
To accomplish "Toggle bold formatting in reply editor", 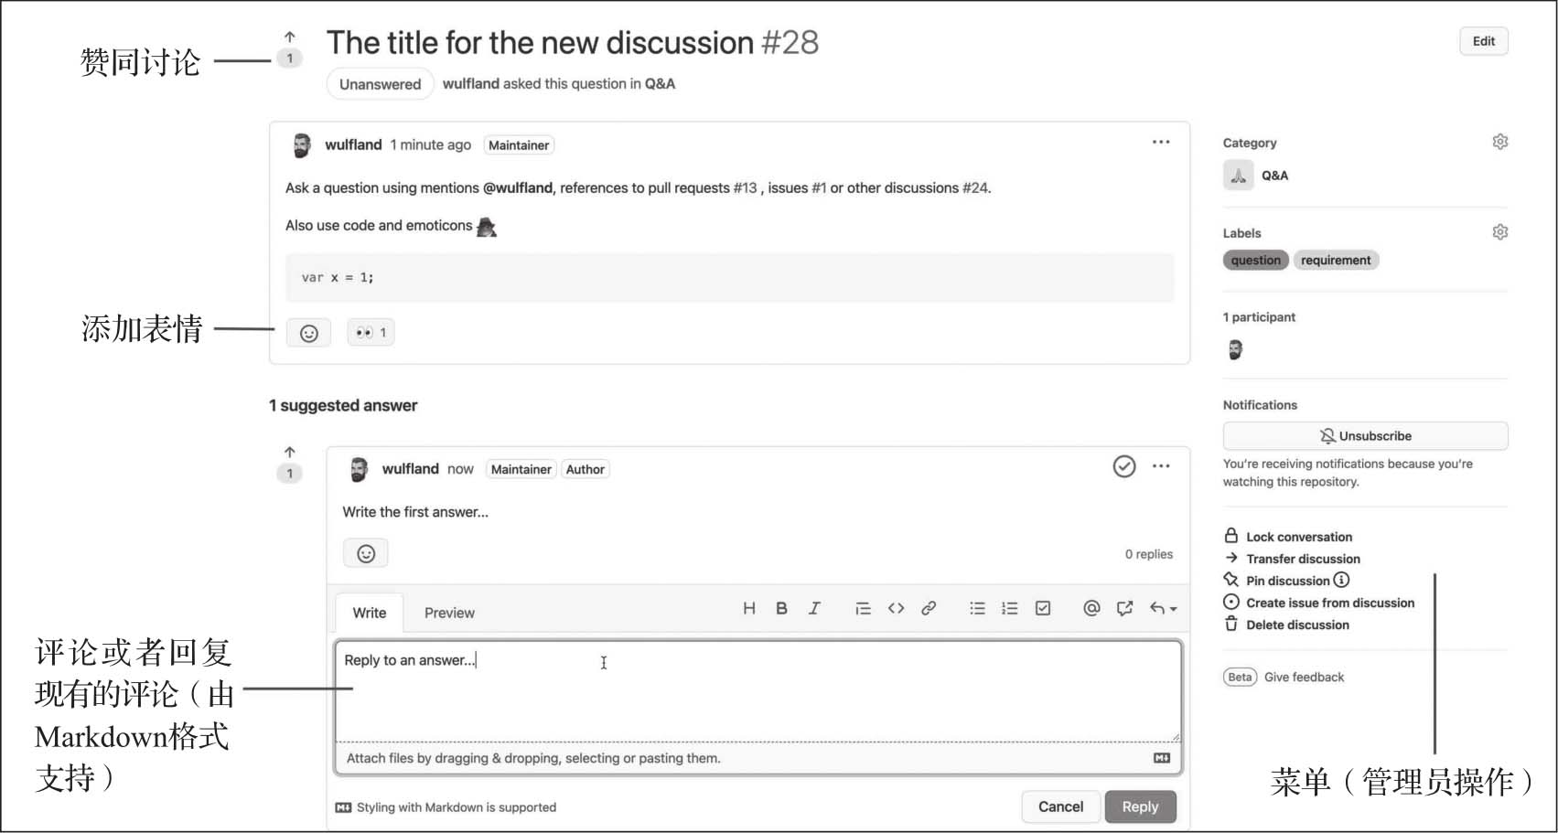I will tap(781, 609).
